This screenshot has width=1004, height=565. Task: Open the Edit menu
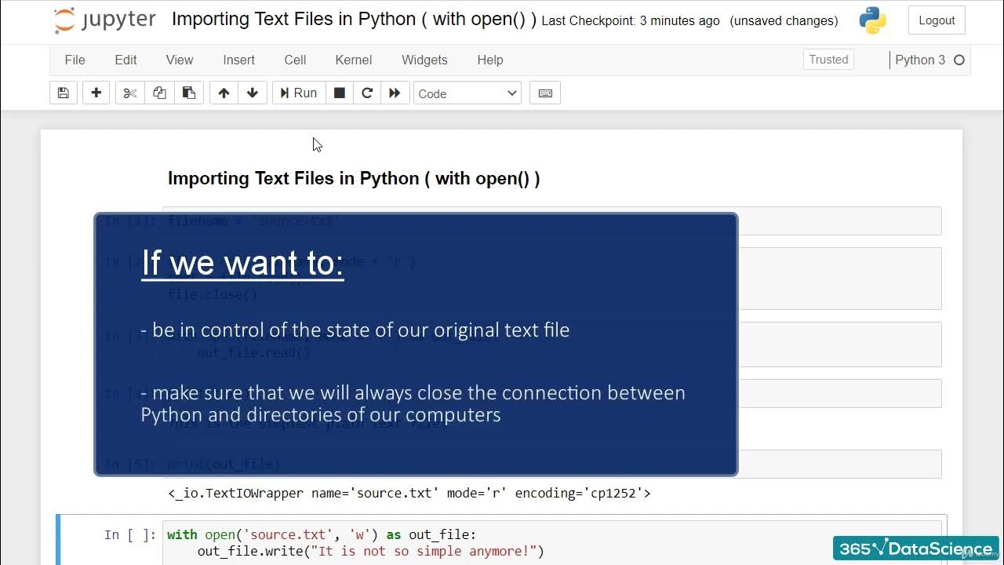pos(125,60)
